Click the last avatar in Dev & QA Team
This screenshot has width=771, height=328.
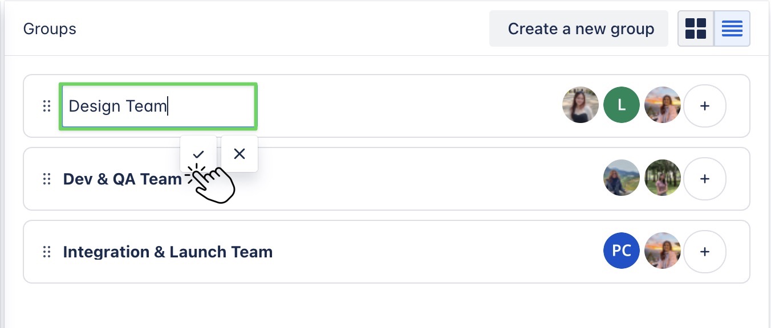pyautogui.click(x=663, y=178)
